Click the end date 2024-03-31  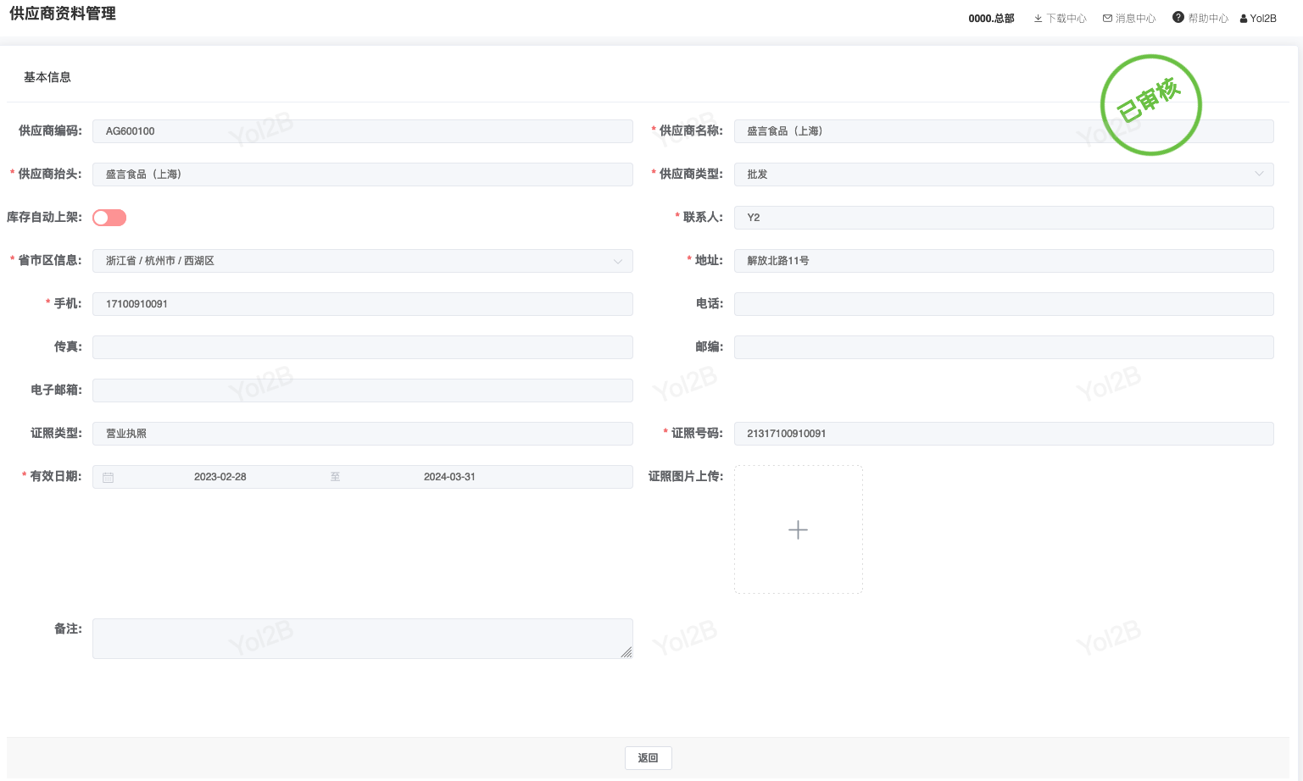[449, 477]
